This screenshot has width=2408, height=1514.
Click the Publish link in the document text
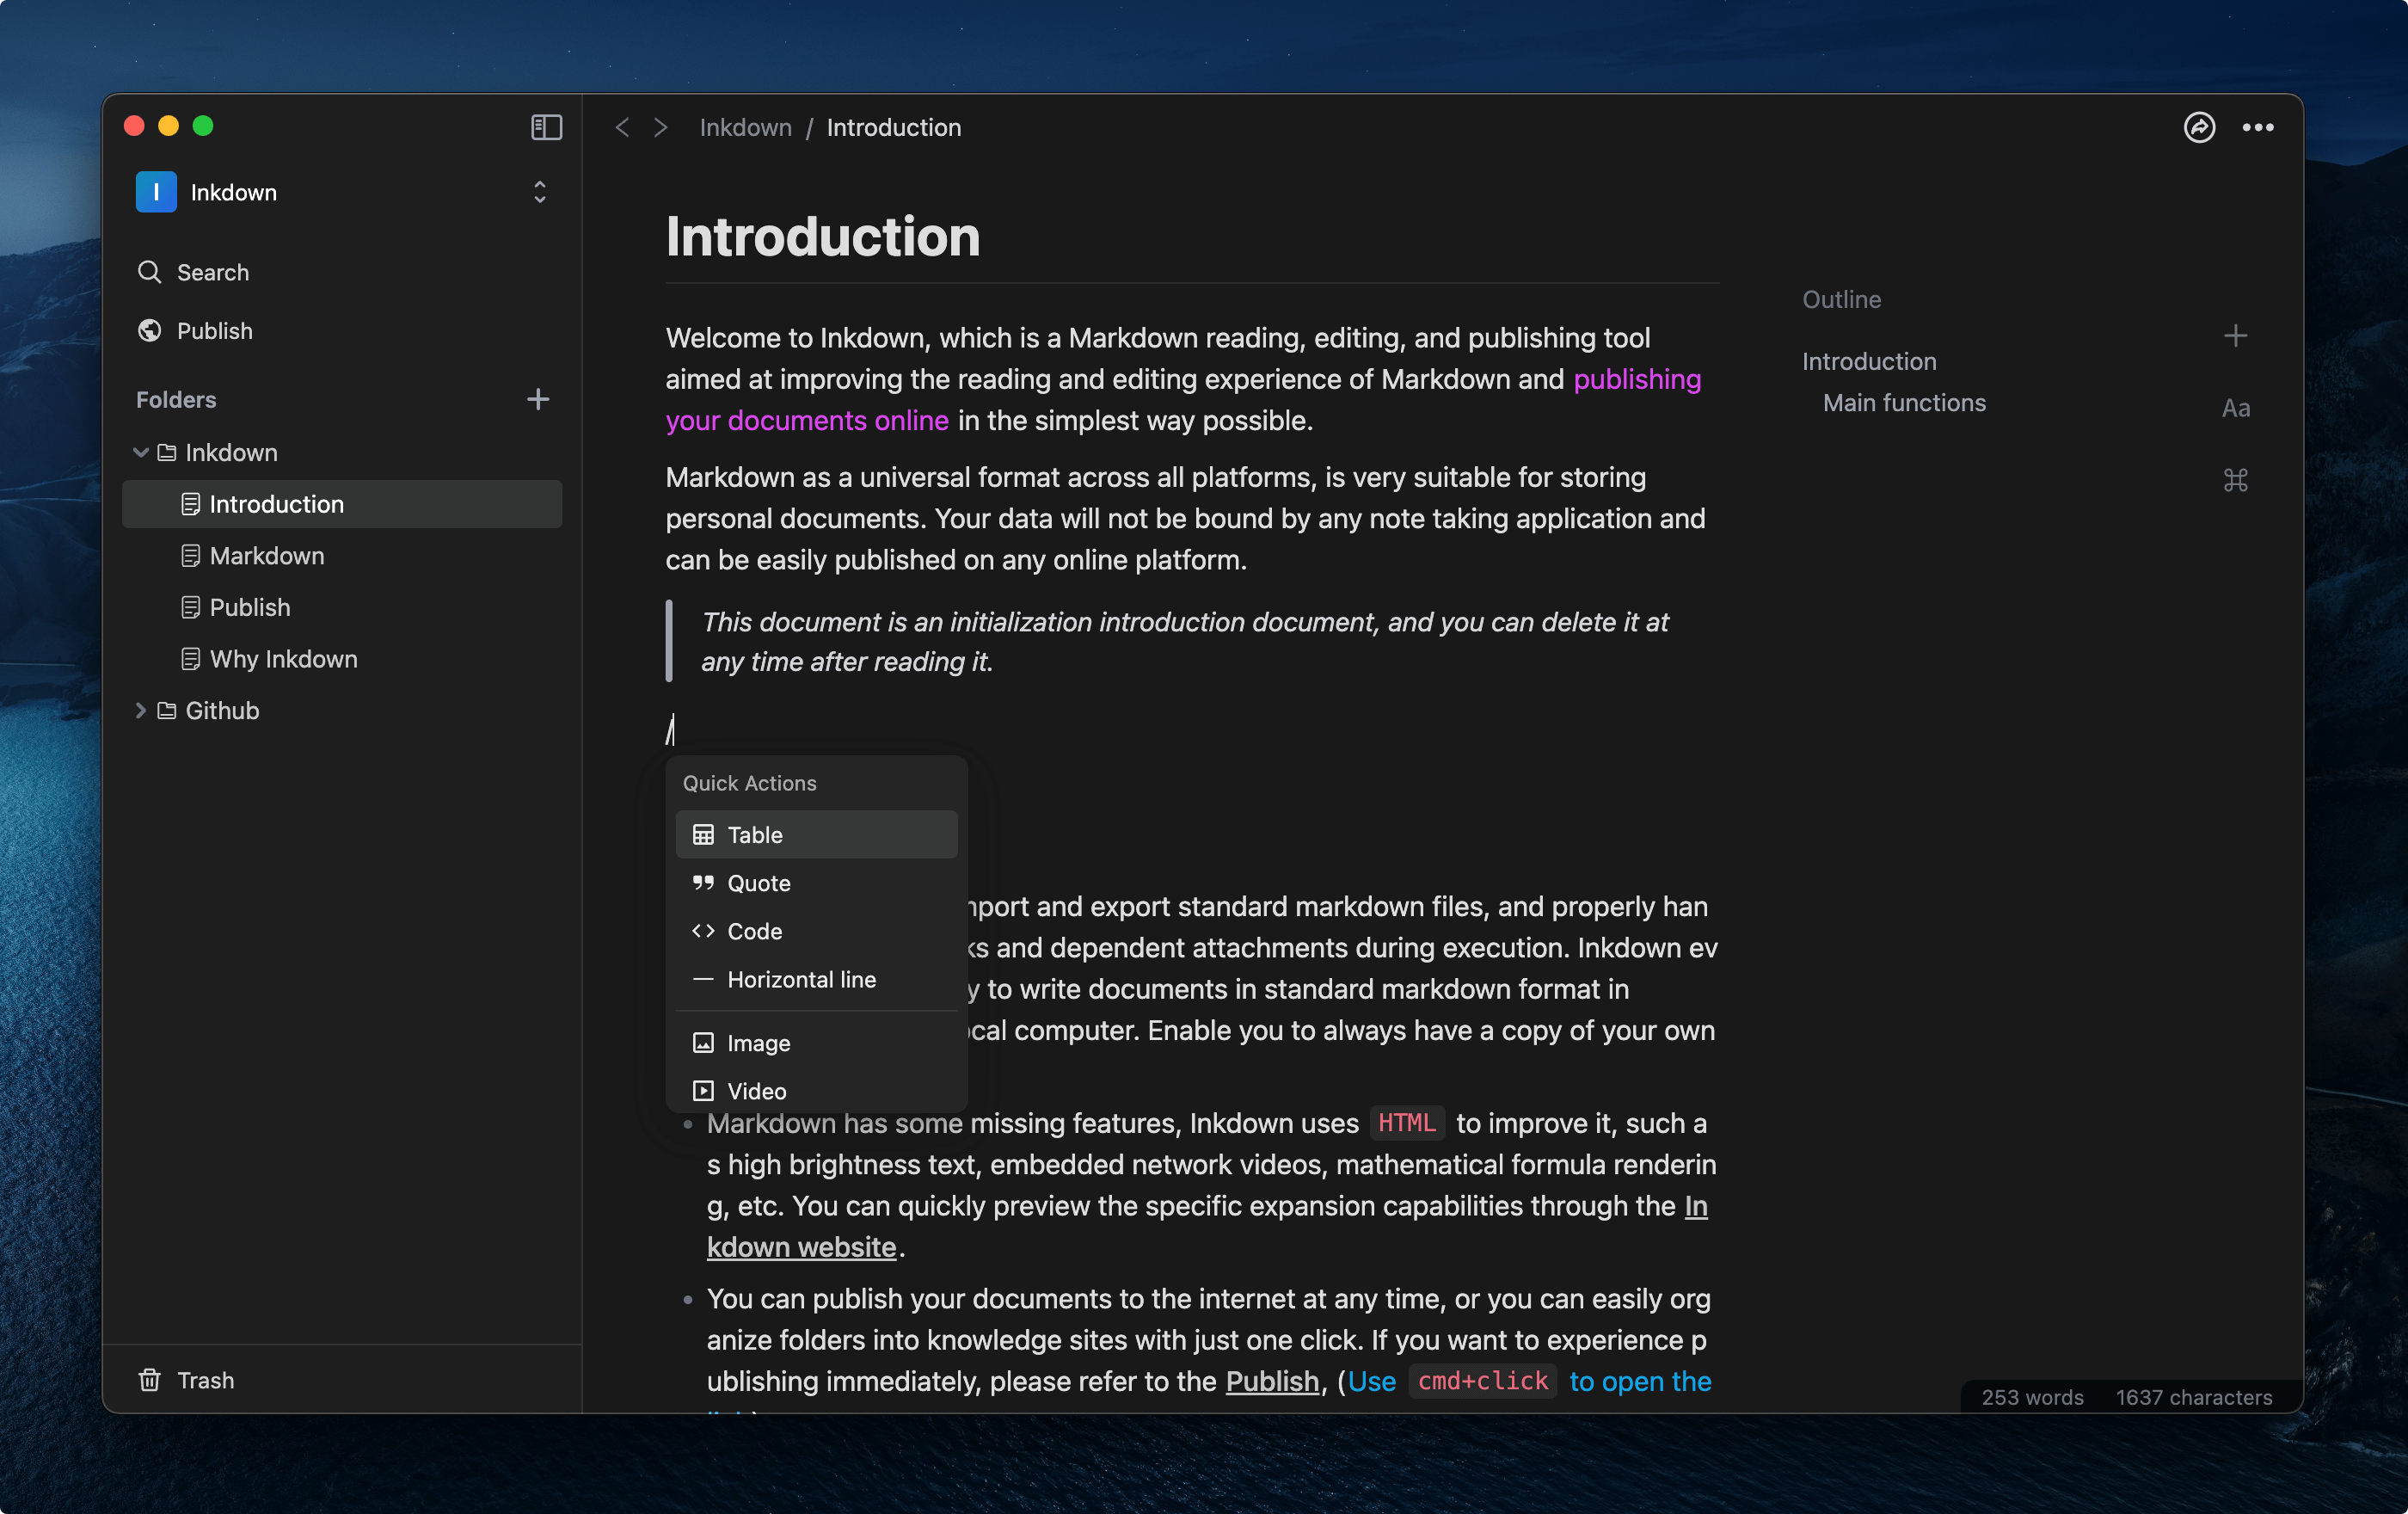[1271, 1381]
